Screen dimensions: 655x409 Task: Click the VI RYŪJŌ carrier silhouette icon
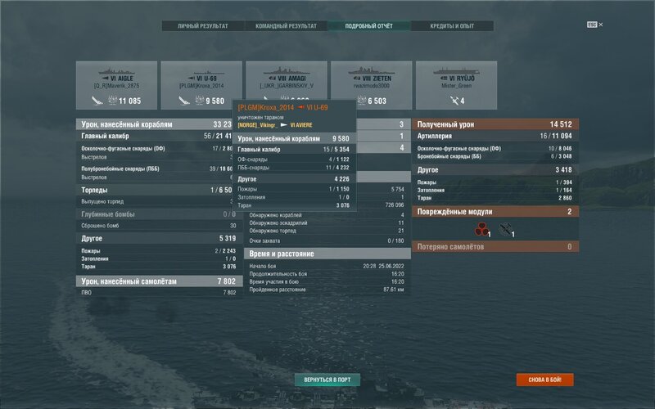(456, 71)
